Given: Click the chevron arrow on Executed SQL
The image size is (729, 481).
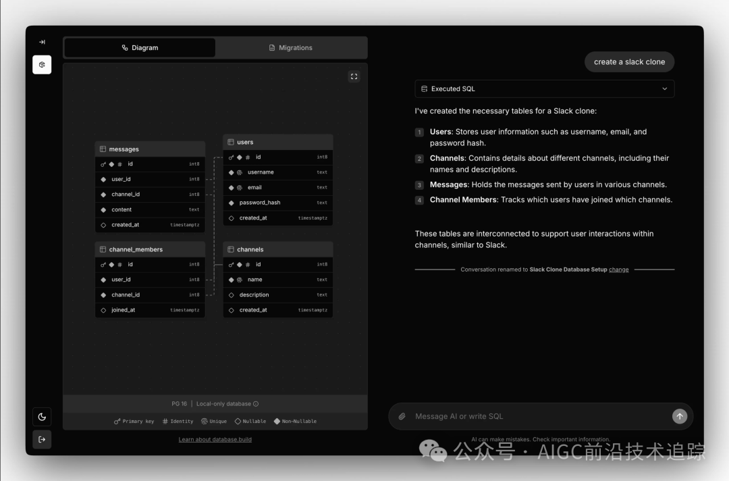Looking at the screenshot, I should pyautogui.click(x=665, y=89).
